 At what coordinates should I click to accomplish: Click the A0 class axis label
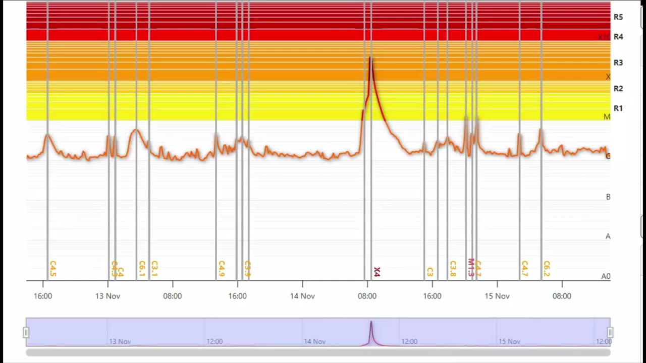pos(606,276)
